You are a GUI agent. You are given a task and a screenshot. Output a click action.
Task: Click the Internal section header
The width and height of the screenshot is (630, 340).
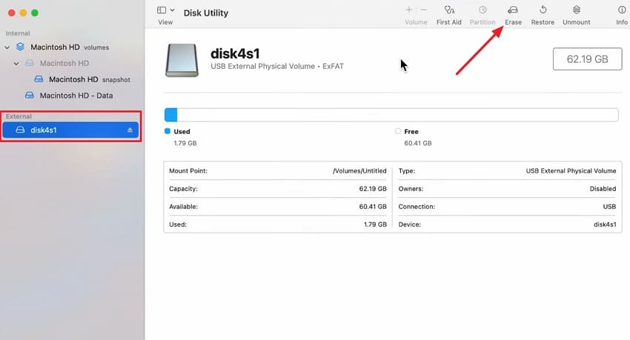click(x=18, y=33)
